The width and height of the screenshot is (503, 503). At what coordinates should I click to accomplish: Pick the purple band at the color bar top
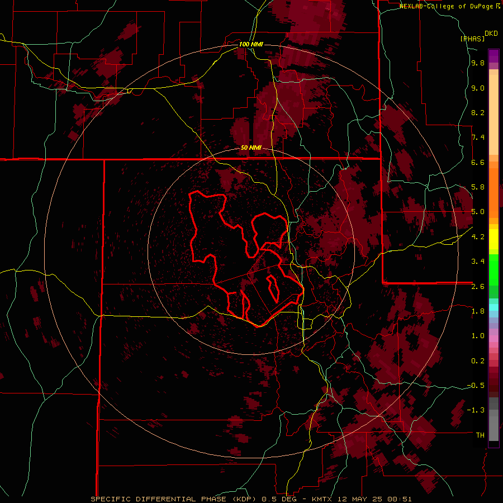pos(493,56)
